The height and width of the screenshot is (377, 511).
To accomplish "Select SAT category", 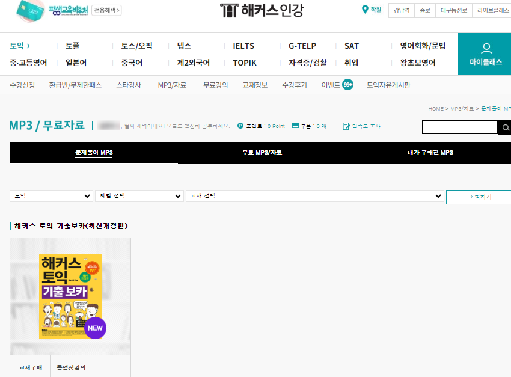I will (351, 46).
